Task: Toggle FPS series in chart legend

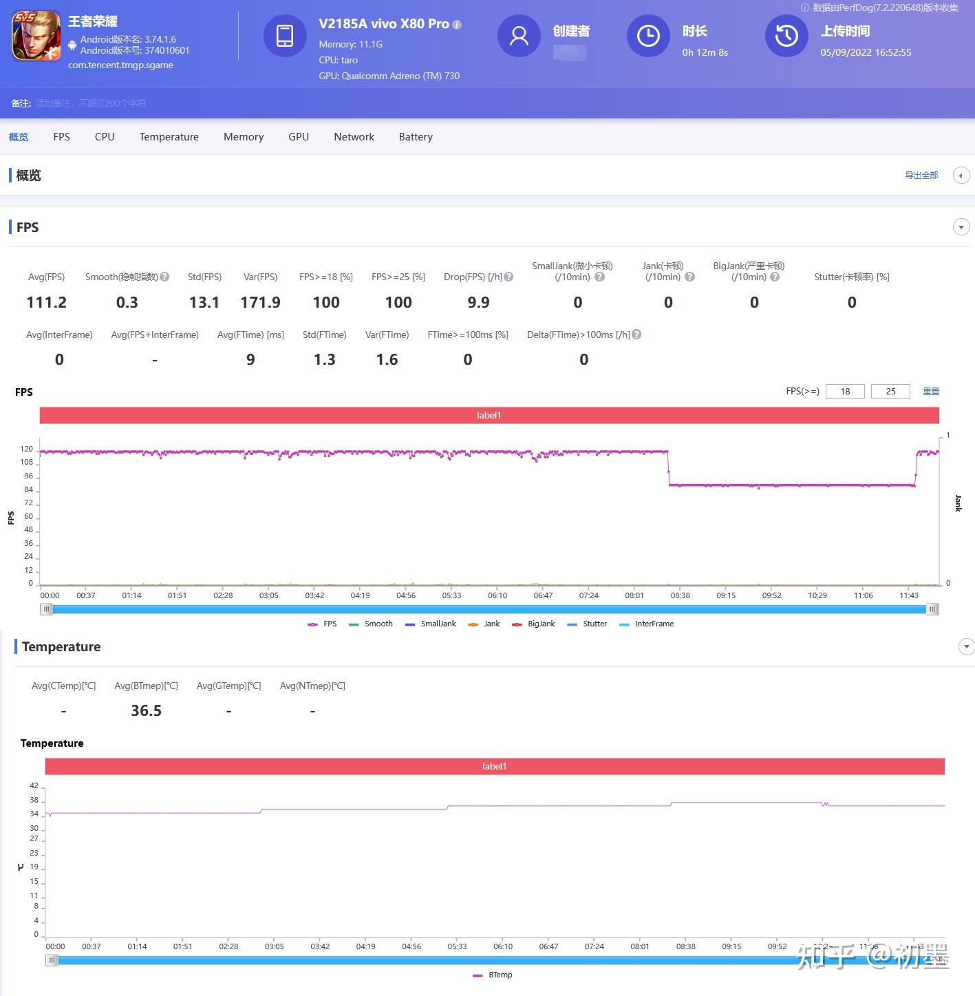Action: 322,624
